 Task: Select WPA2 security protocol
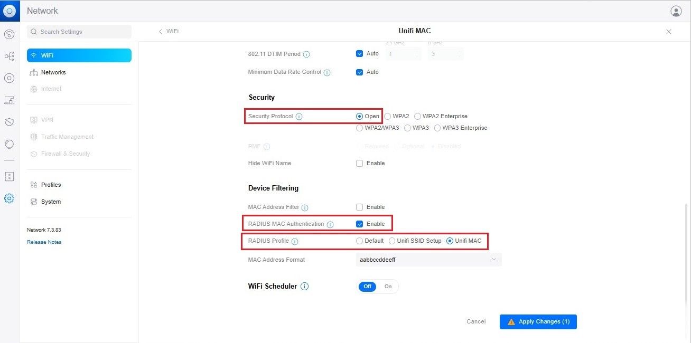(388, 116)
